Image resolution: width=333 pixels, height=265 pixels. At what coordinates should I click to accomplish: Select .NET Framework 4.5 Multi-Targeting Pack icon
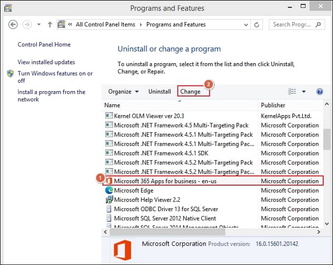click(109, 125)
